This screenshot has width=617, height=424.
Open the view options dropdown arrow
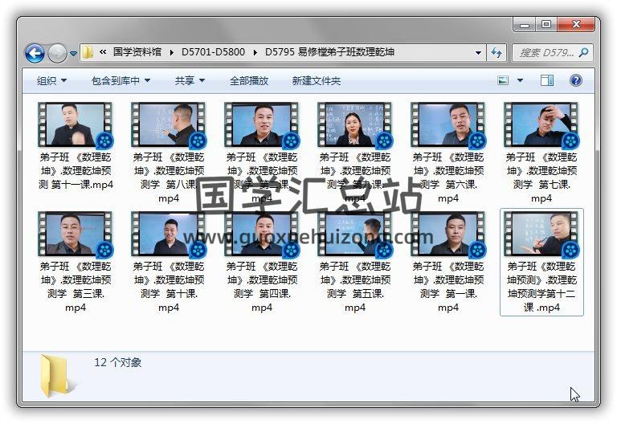tap(520, 80)
